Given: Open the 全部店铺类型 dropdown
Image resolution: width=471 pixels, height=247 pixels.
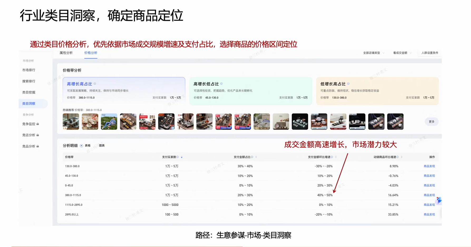Looking at the screenshot, I should click(373, 53).
